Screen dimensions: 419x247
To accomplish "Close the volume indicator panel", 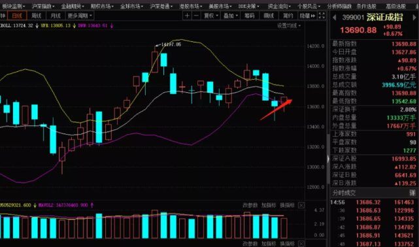I will tap(301, 205).
